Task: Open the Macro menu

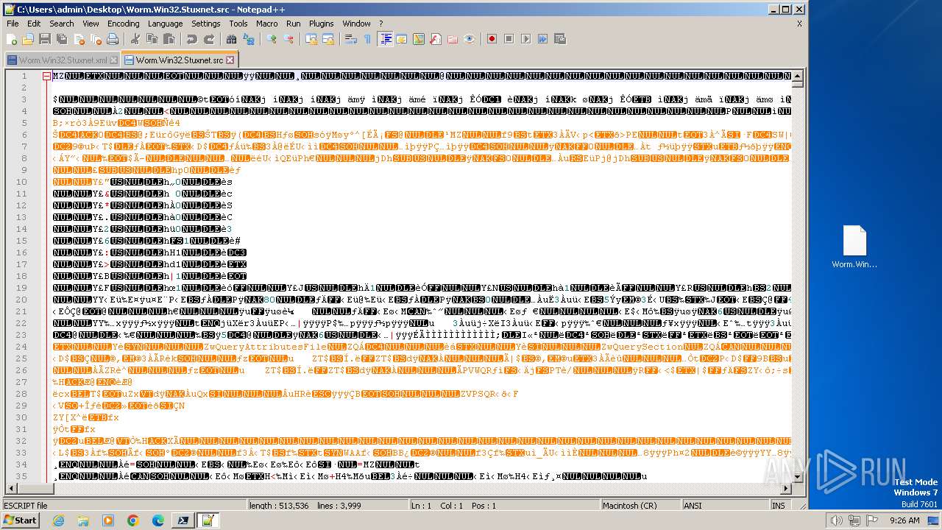Action: [267, 24]
